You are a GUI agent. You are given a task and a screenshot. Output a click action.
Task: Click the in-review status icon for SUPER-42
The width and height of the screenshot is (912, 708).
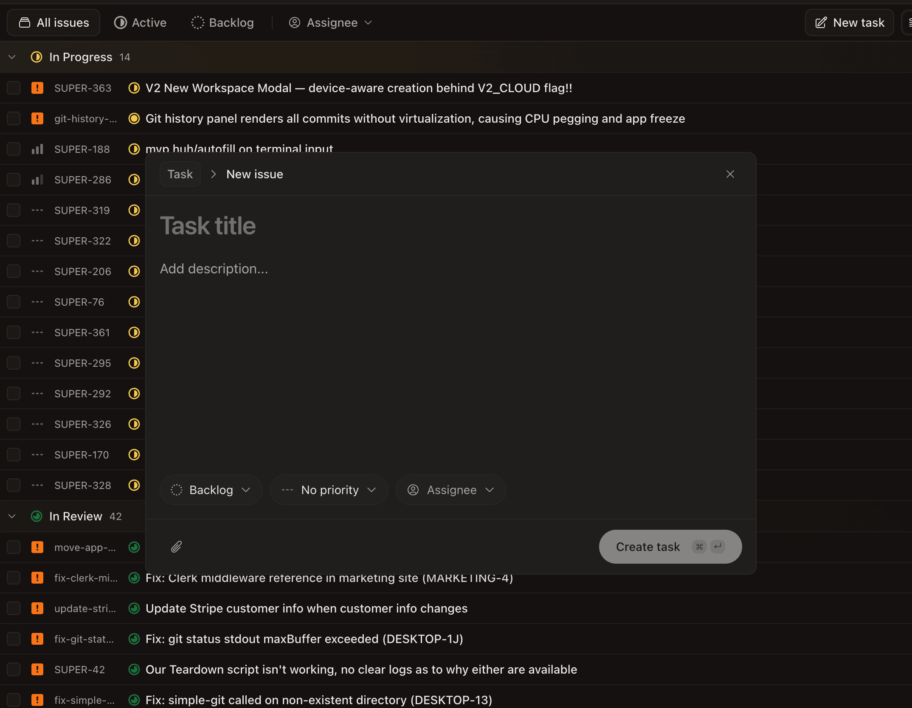[134, 669]
